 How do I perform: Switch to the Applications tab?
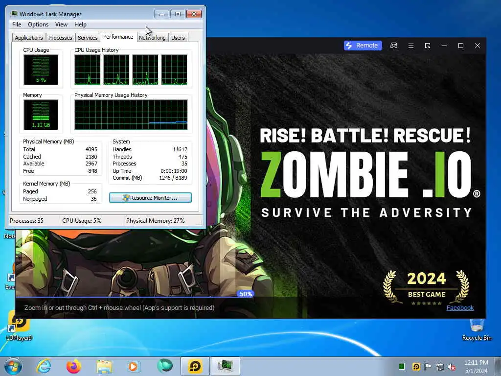[29, 38]
